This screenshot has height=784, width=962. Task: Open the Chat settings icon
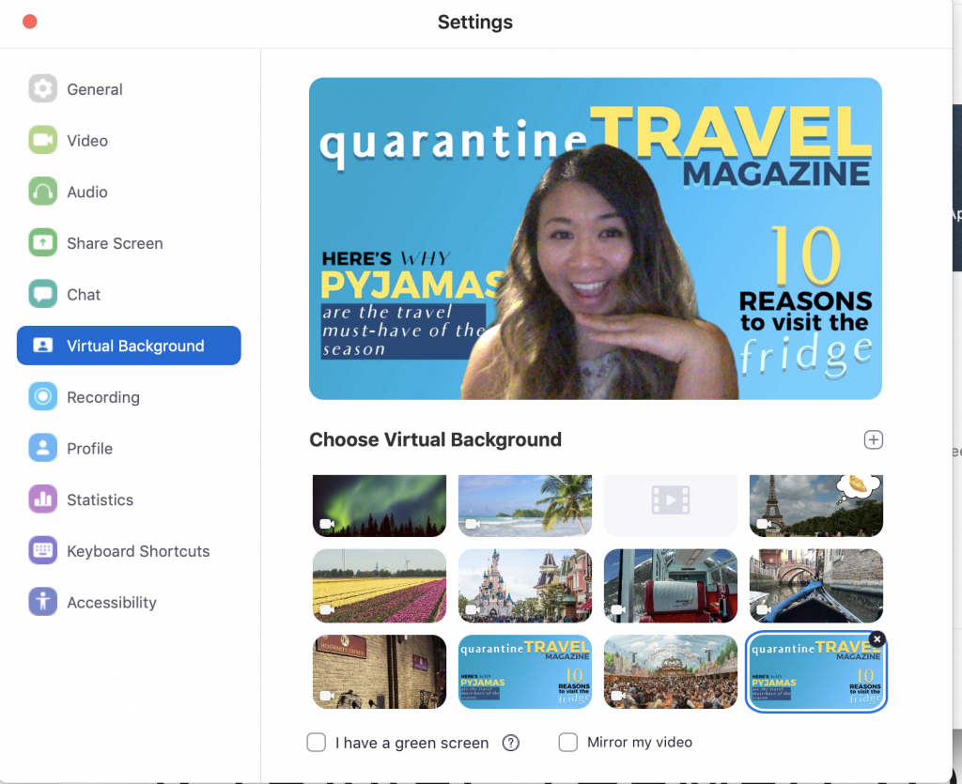[x=42, y=294]
